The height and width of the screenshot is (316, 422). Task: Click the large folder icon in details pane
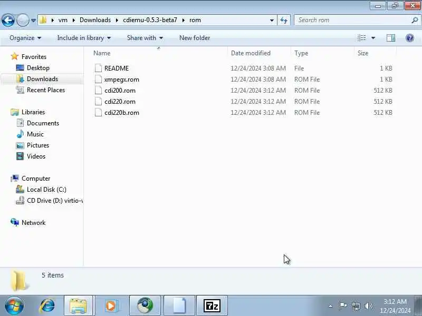19,281
